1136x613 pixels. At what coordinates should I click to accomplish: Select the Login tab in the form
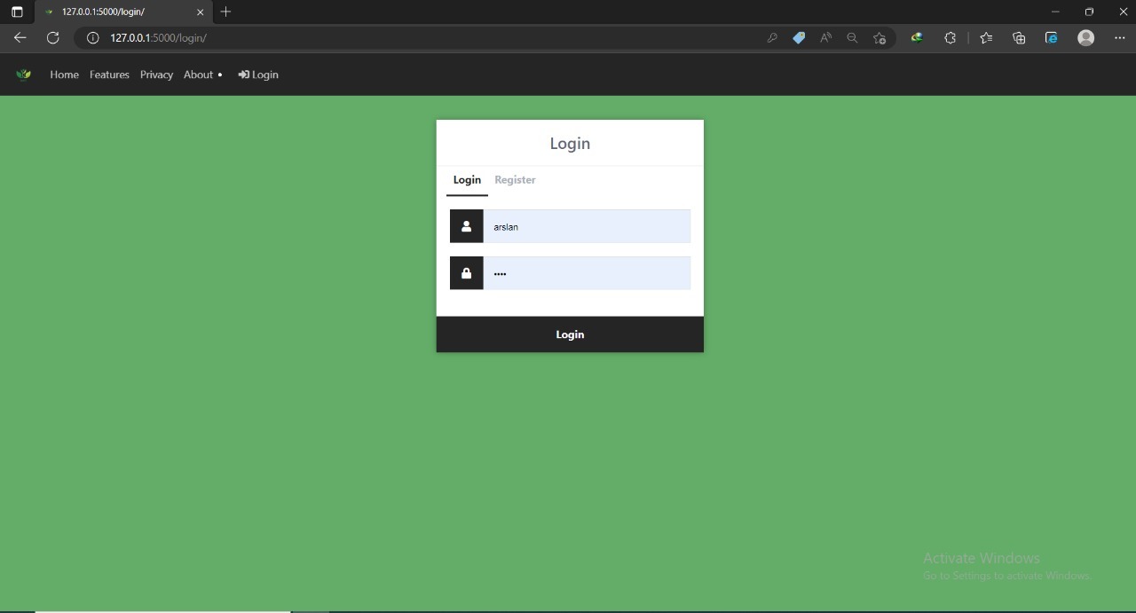click(x=467, y=180)
